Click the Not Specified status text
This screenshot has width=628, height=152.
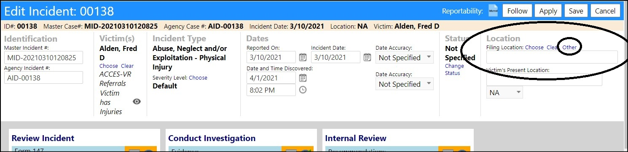(460, 53)
